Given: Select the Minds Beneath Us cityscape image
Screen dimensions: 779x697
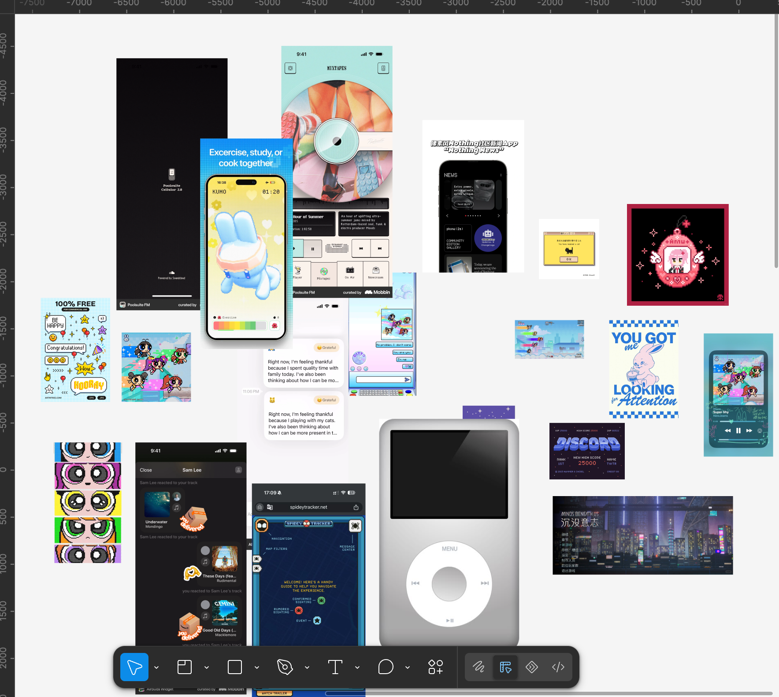Looking at the screenshot, I should [x=643, y=535].
